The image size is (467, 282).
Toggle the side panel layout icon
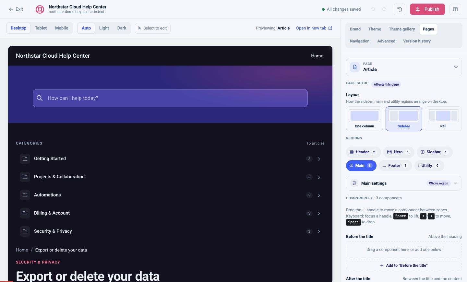pyautogui.click(x=455, y=9)
